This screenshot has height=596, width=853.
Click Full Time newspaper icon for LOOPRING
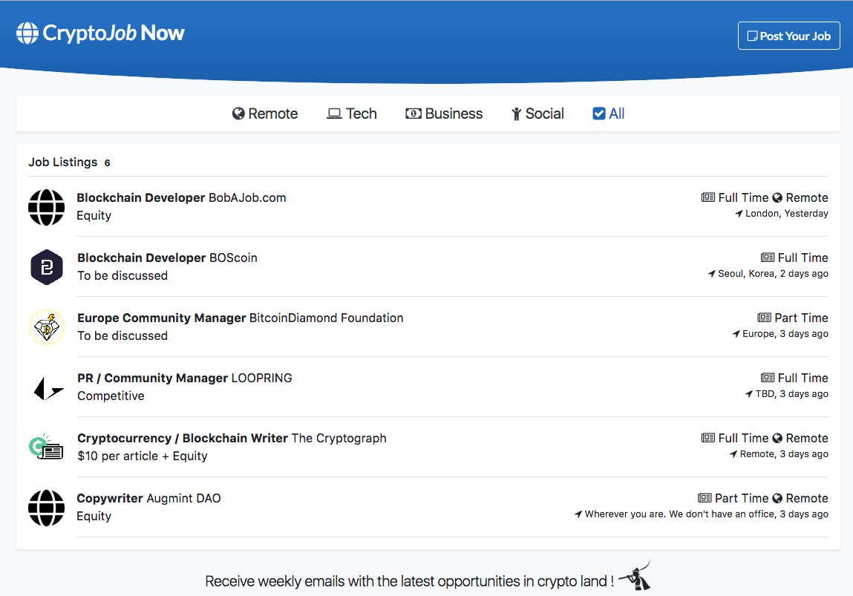[x=768, y=377]
